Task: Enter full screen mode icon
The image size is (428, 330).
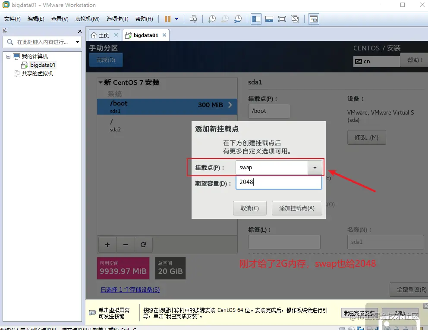Action: [x=282, y=19]
